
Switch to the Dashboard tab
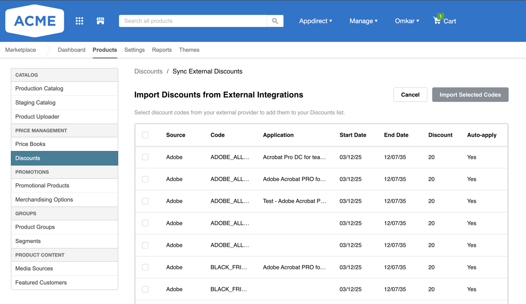tap(72, 50)
